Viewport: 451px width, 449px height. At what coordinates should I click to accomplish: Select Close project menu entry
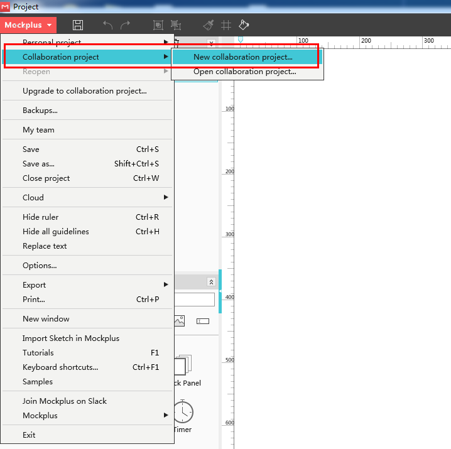[87, 178]
